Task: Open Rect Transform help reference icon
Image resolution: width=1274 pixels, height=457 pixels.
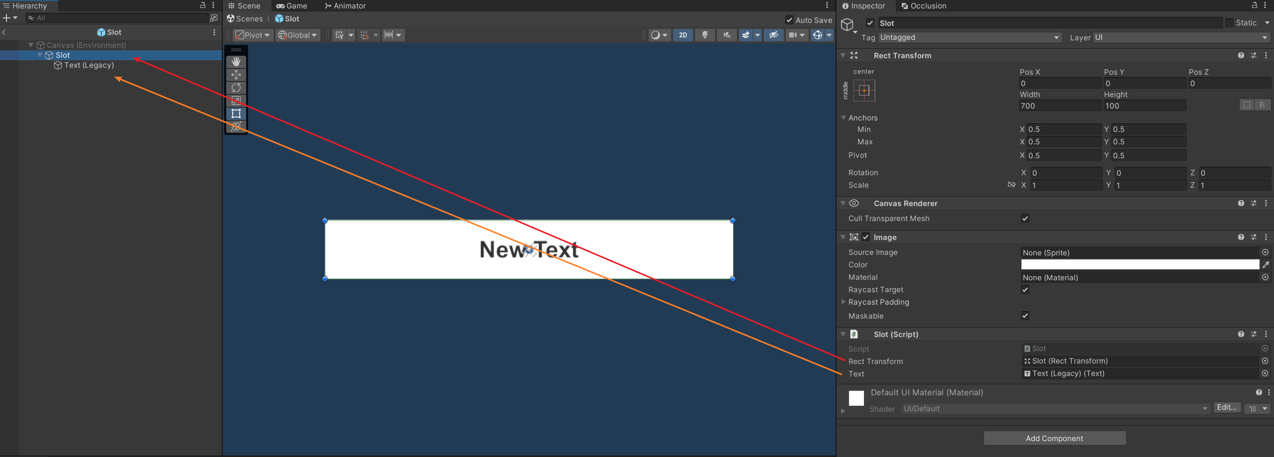Action: pos(1241,55)
